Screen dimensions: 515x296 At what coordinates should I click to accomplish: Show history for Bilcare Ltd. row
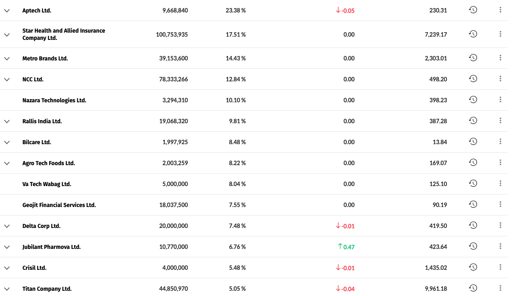point(473,142)
